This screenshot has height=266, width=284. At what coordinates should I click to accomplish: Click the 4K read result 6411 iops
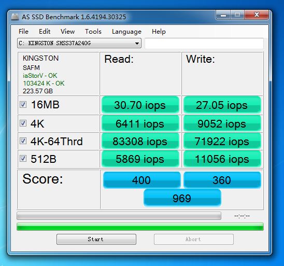[x=140, y=123]
